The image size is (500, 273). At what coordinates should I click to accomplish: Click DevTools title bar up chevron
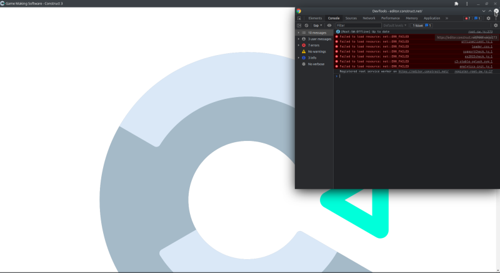coord(490,11)
